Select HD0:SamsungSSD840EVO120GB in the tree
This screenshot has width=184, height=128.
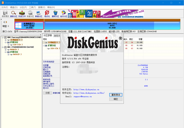(24, 37)
